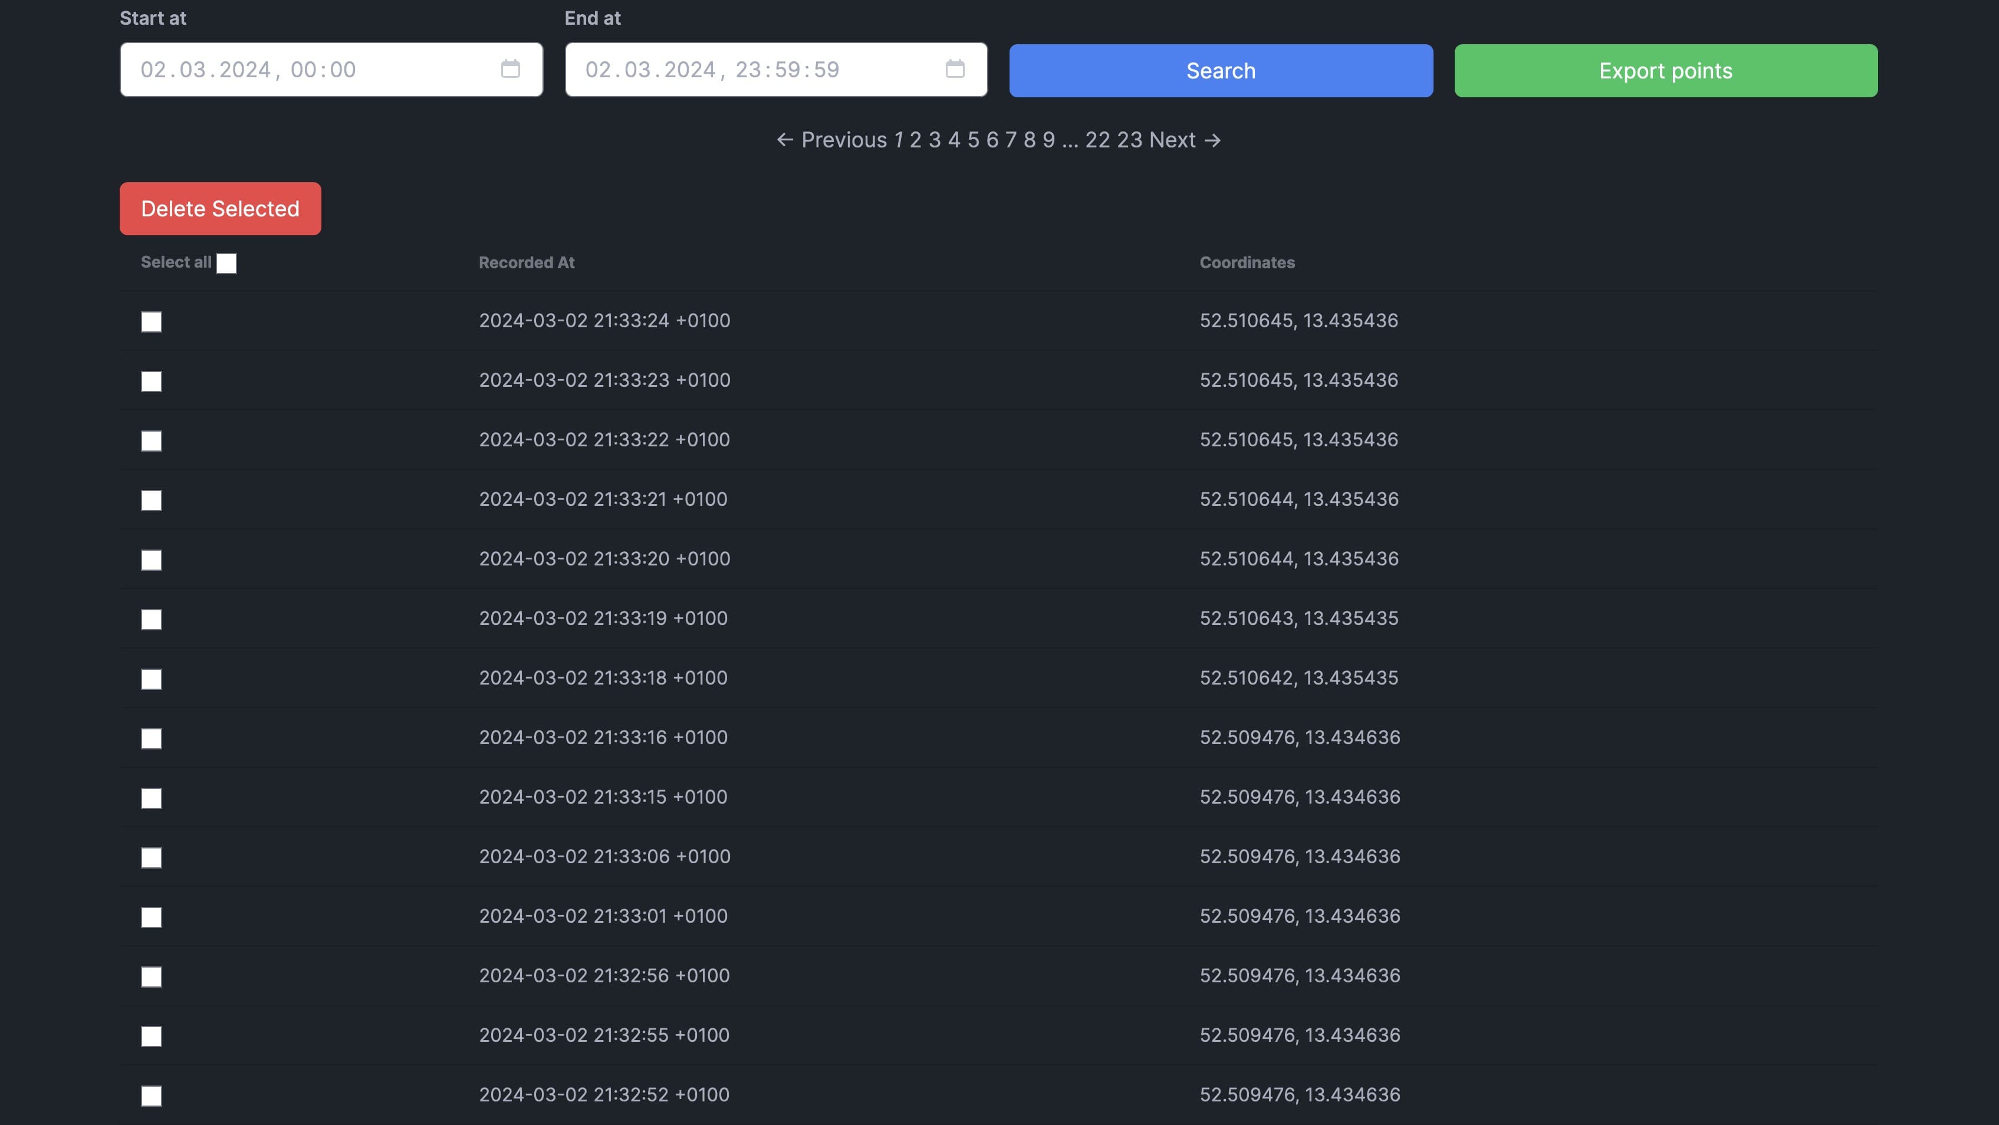1999x1125 pixels.
Task: Tick the checkbox for the 21:32:52 point
Action: coord(152,1096)
